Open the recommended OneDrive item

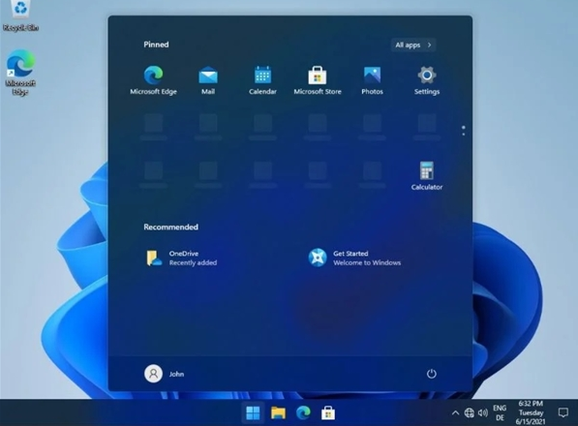(182, 258)
